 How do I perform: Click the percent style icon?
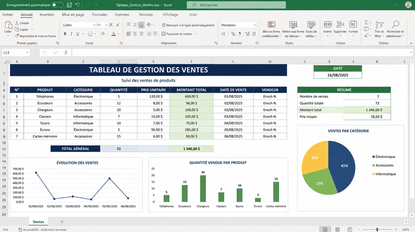pyautogui.click(x=233, y=34)
